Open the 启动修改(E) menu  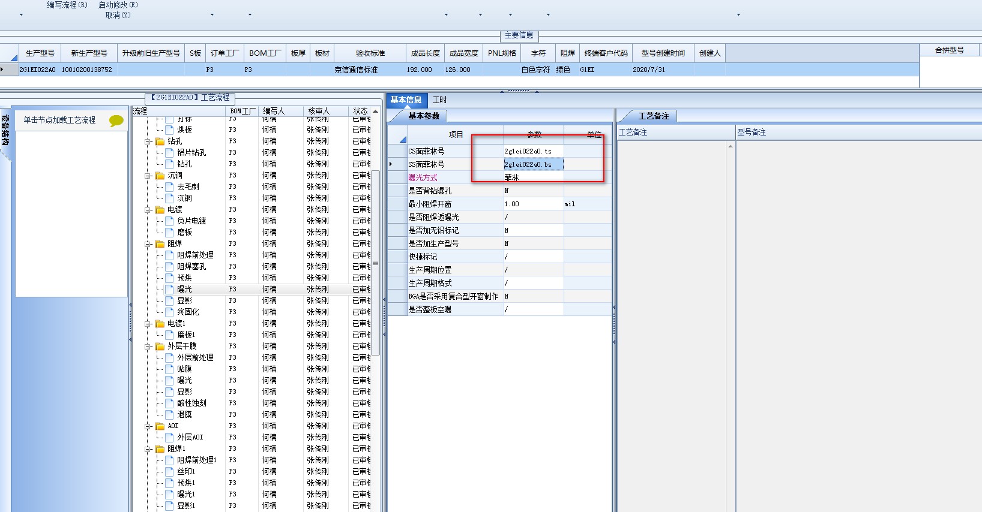coord(118,5)
